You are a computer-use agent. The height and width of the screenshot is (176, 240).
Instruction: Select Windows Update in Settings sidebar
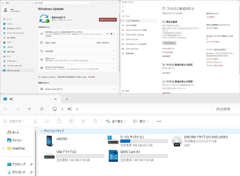[18, 71]
